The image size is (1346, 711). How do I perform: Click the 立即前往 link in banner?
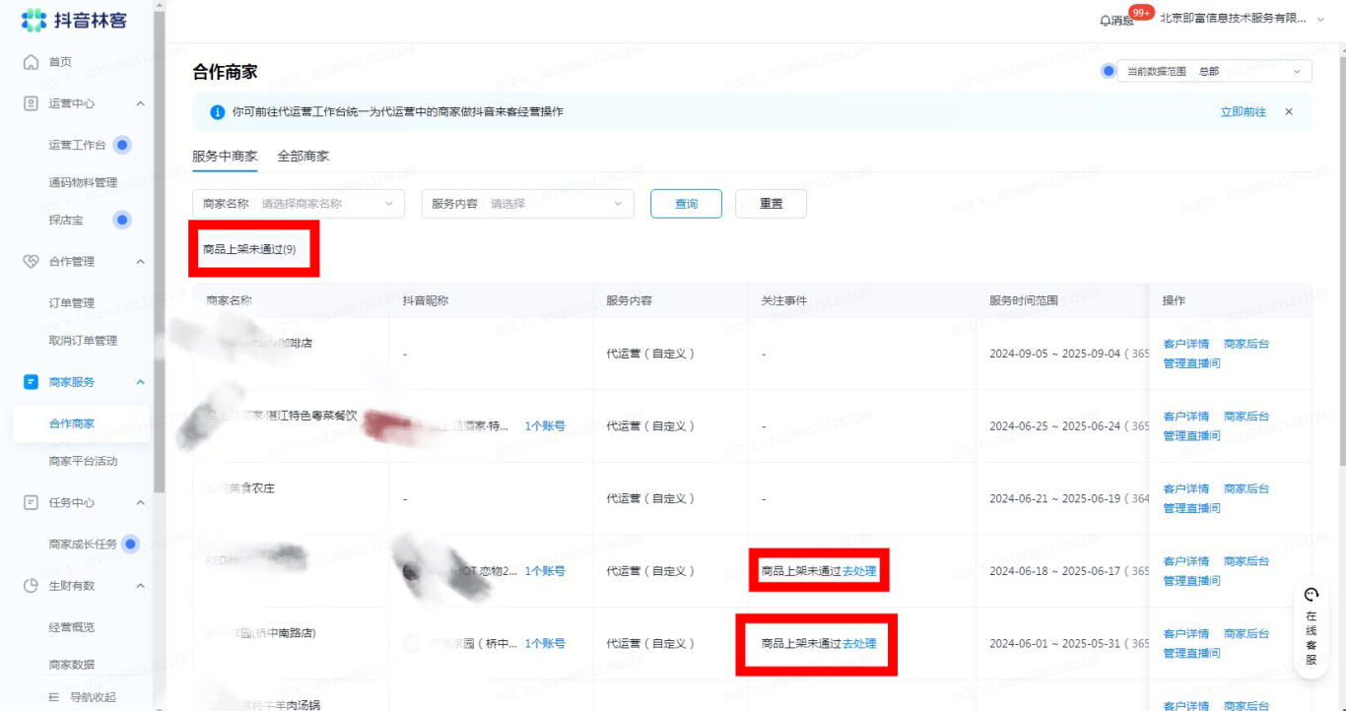[x=1243, y=112]
